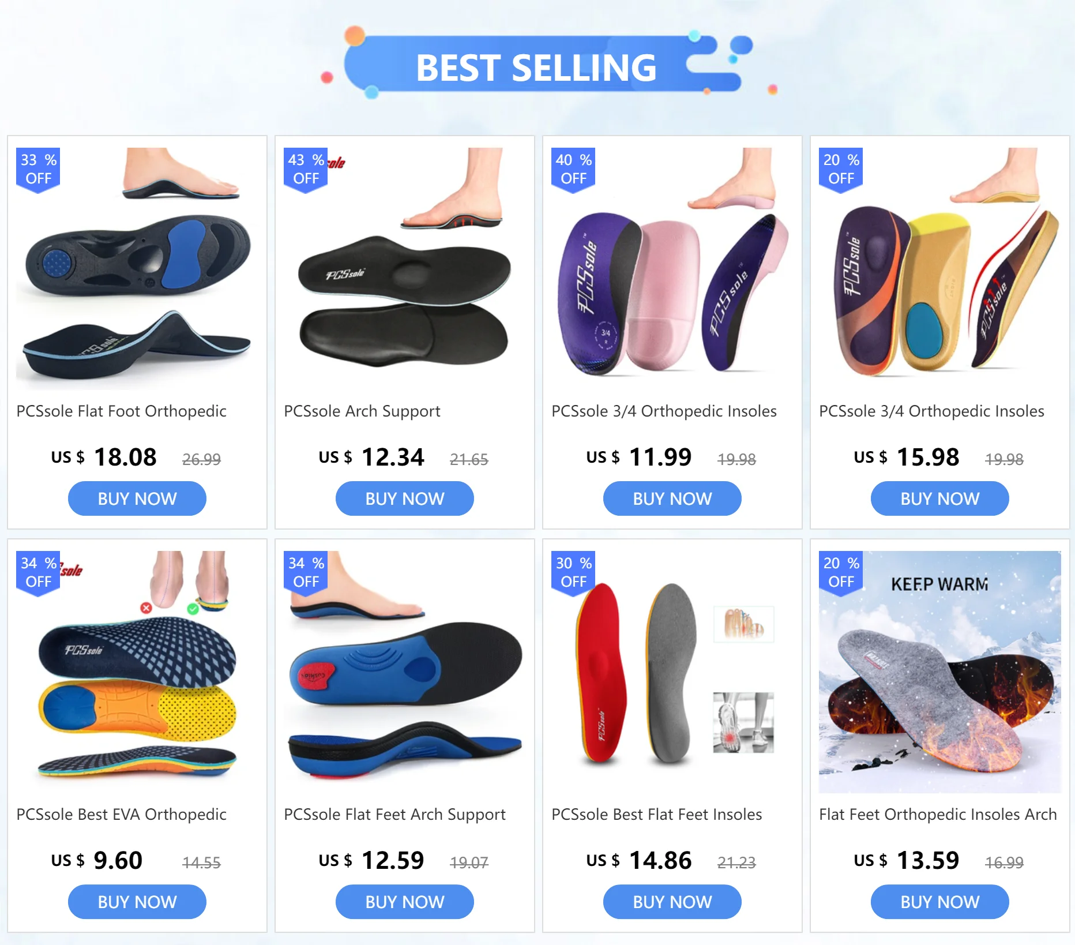
Task: Buy the $9.60 Best EVA Orthopedic insole
Action: [x=137, y=902]
